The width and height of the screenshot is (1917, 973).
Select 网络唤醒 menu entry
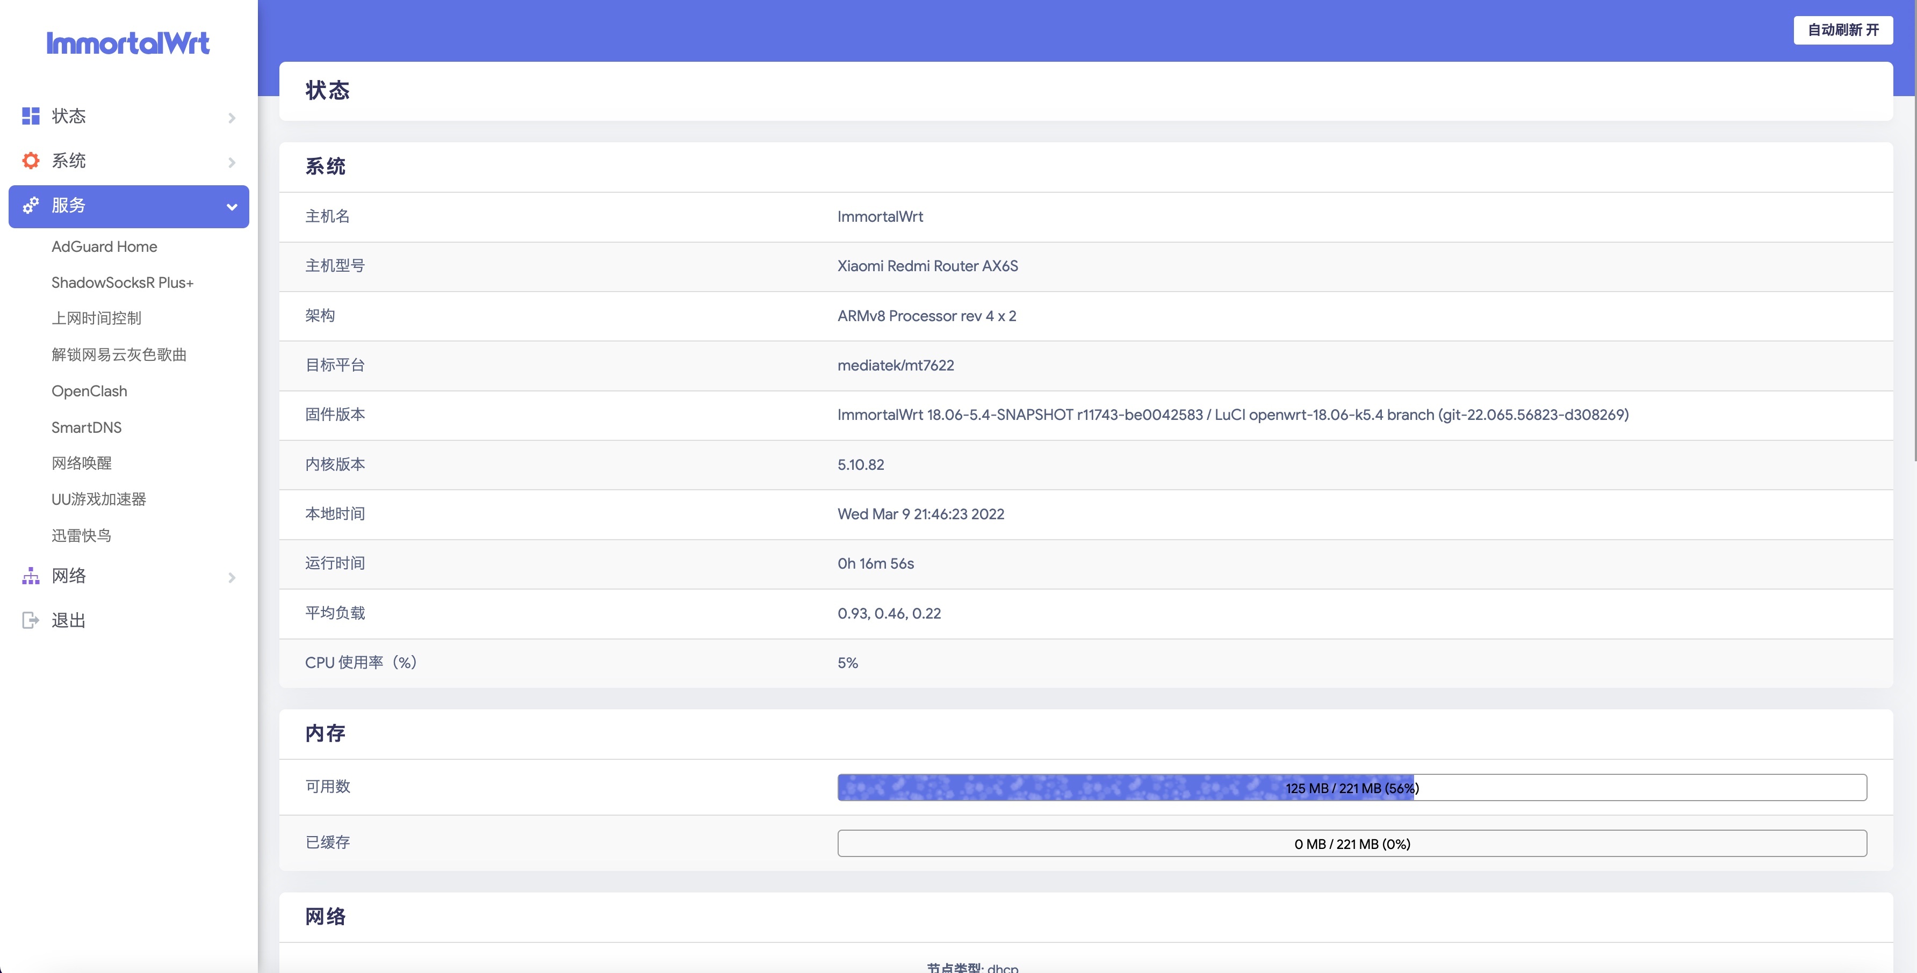click(81, 463)
